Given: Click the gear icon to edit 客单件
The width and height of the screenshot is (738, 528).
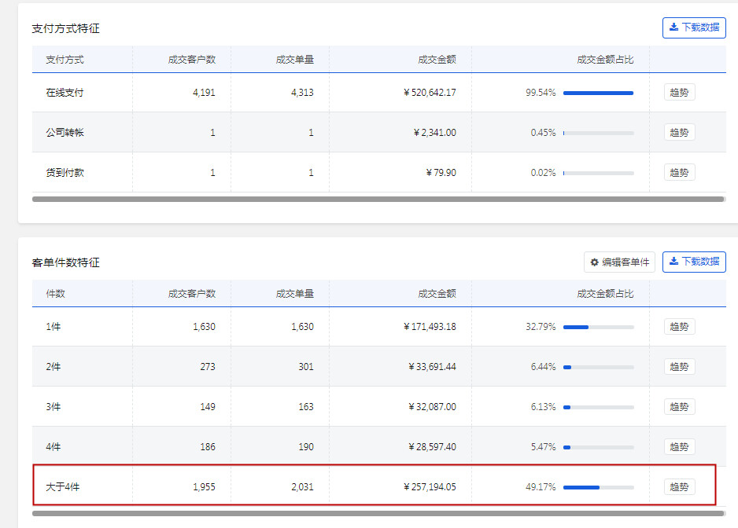Looking at the screenshot, I should pyautogui.click(x=595, y=262).
